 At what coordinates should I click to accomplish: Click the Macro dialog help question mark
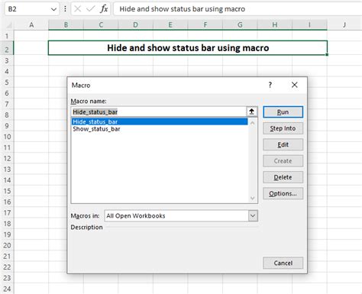click(x=270, y=85)
